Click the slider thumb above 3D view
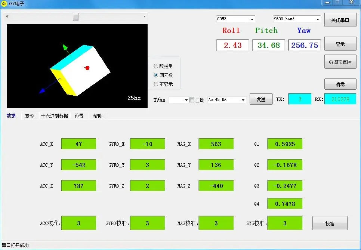361x250 pixels. (75, 16)
